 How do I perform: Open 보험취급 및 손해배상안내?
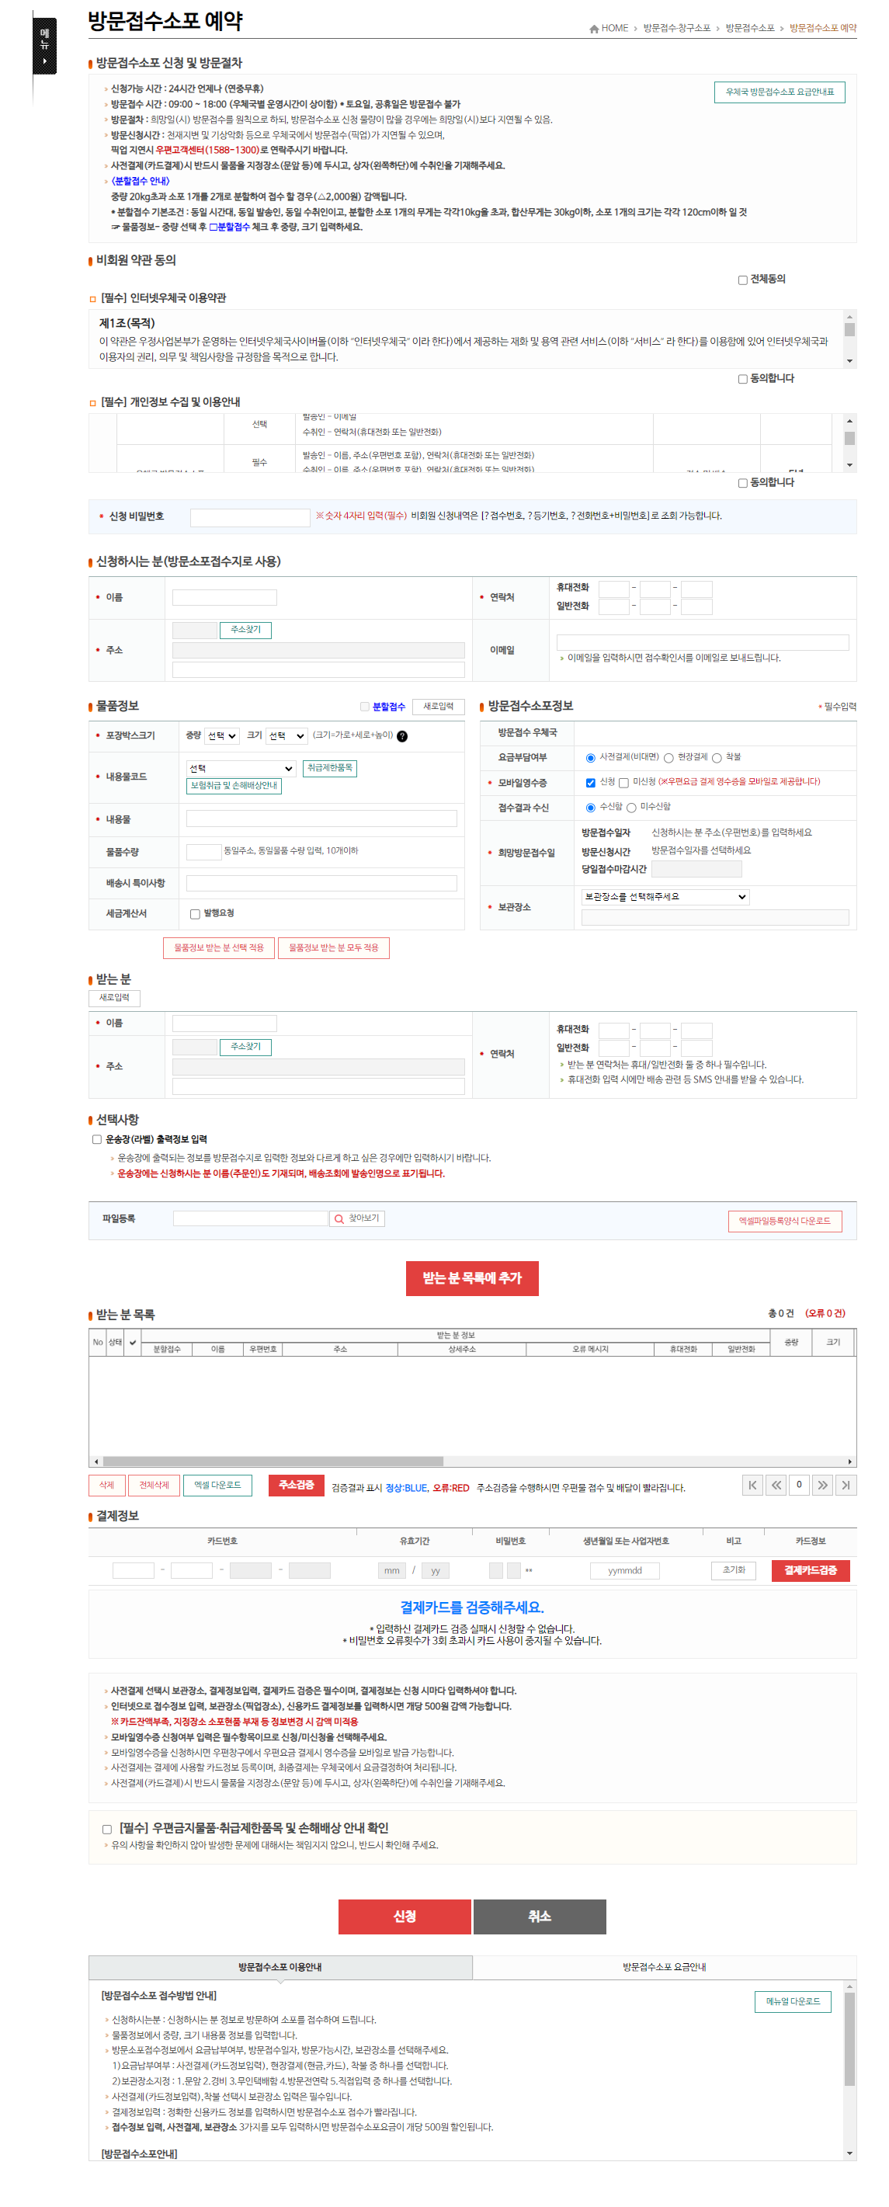point(234,786)
